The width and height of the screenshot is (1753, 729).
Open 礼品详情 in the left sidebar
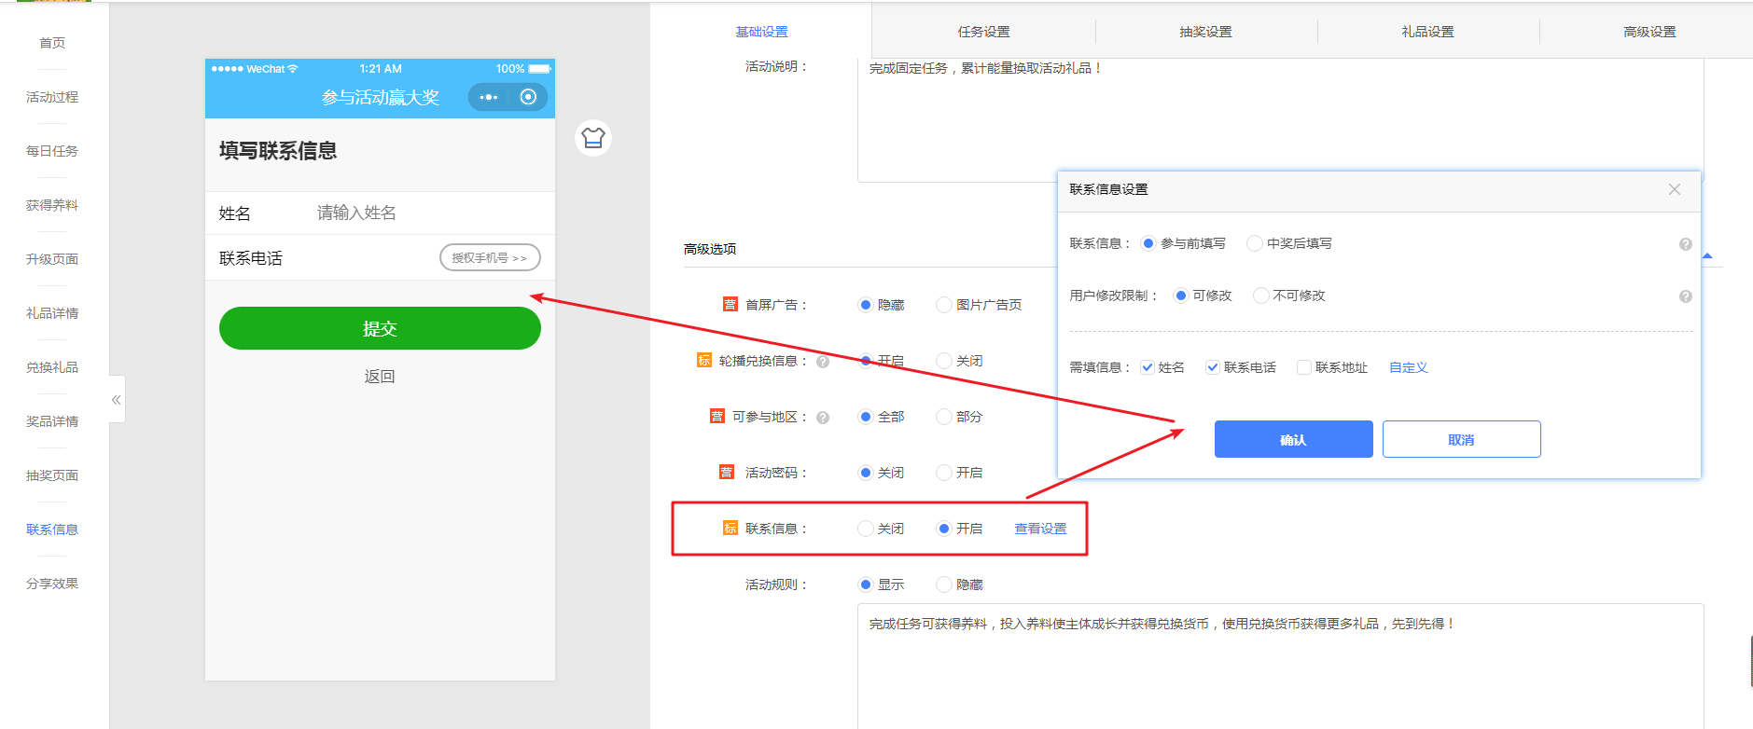[x=52, y=313]
